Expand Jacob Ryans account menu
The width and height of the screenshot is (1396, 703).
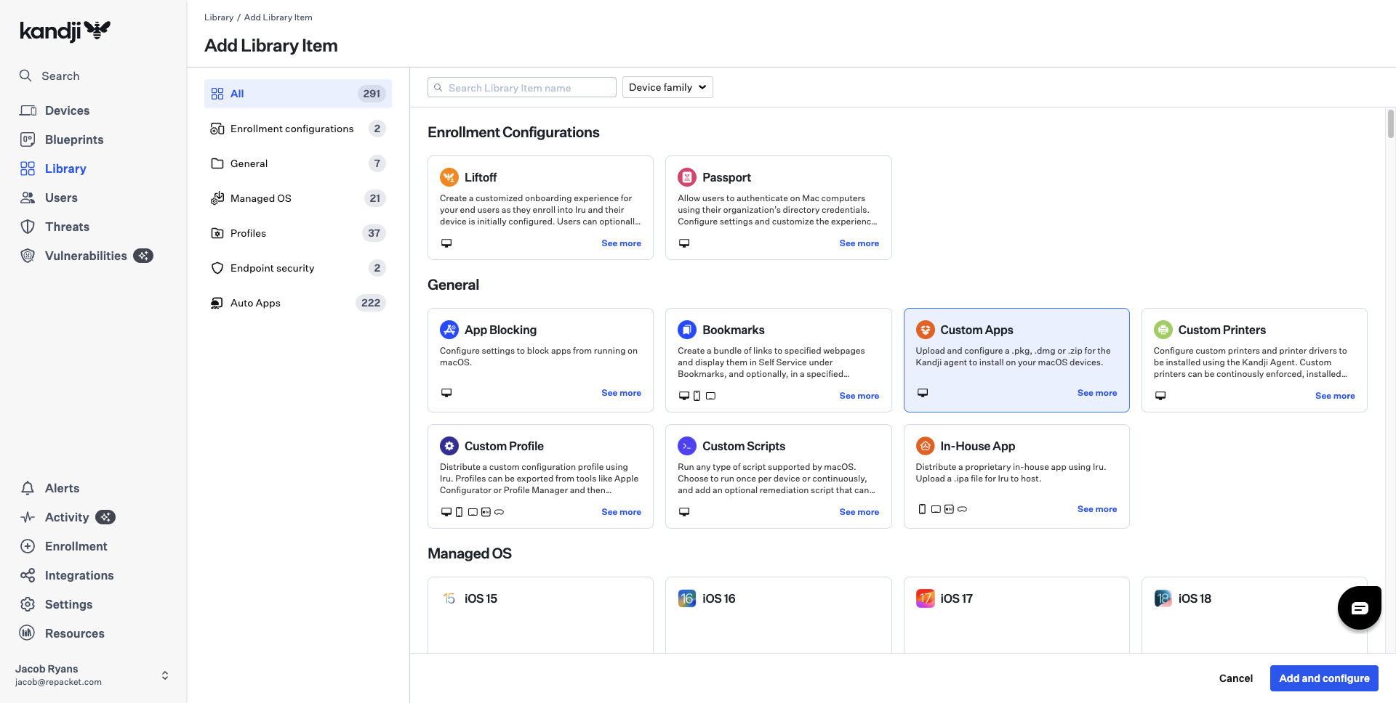click(165, 675)
